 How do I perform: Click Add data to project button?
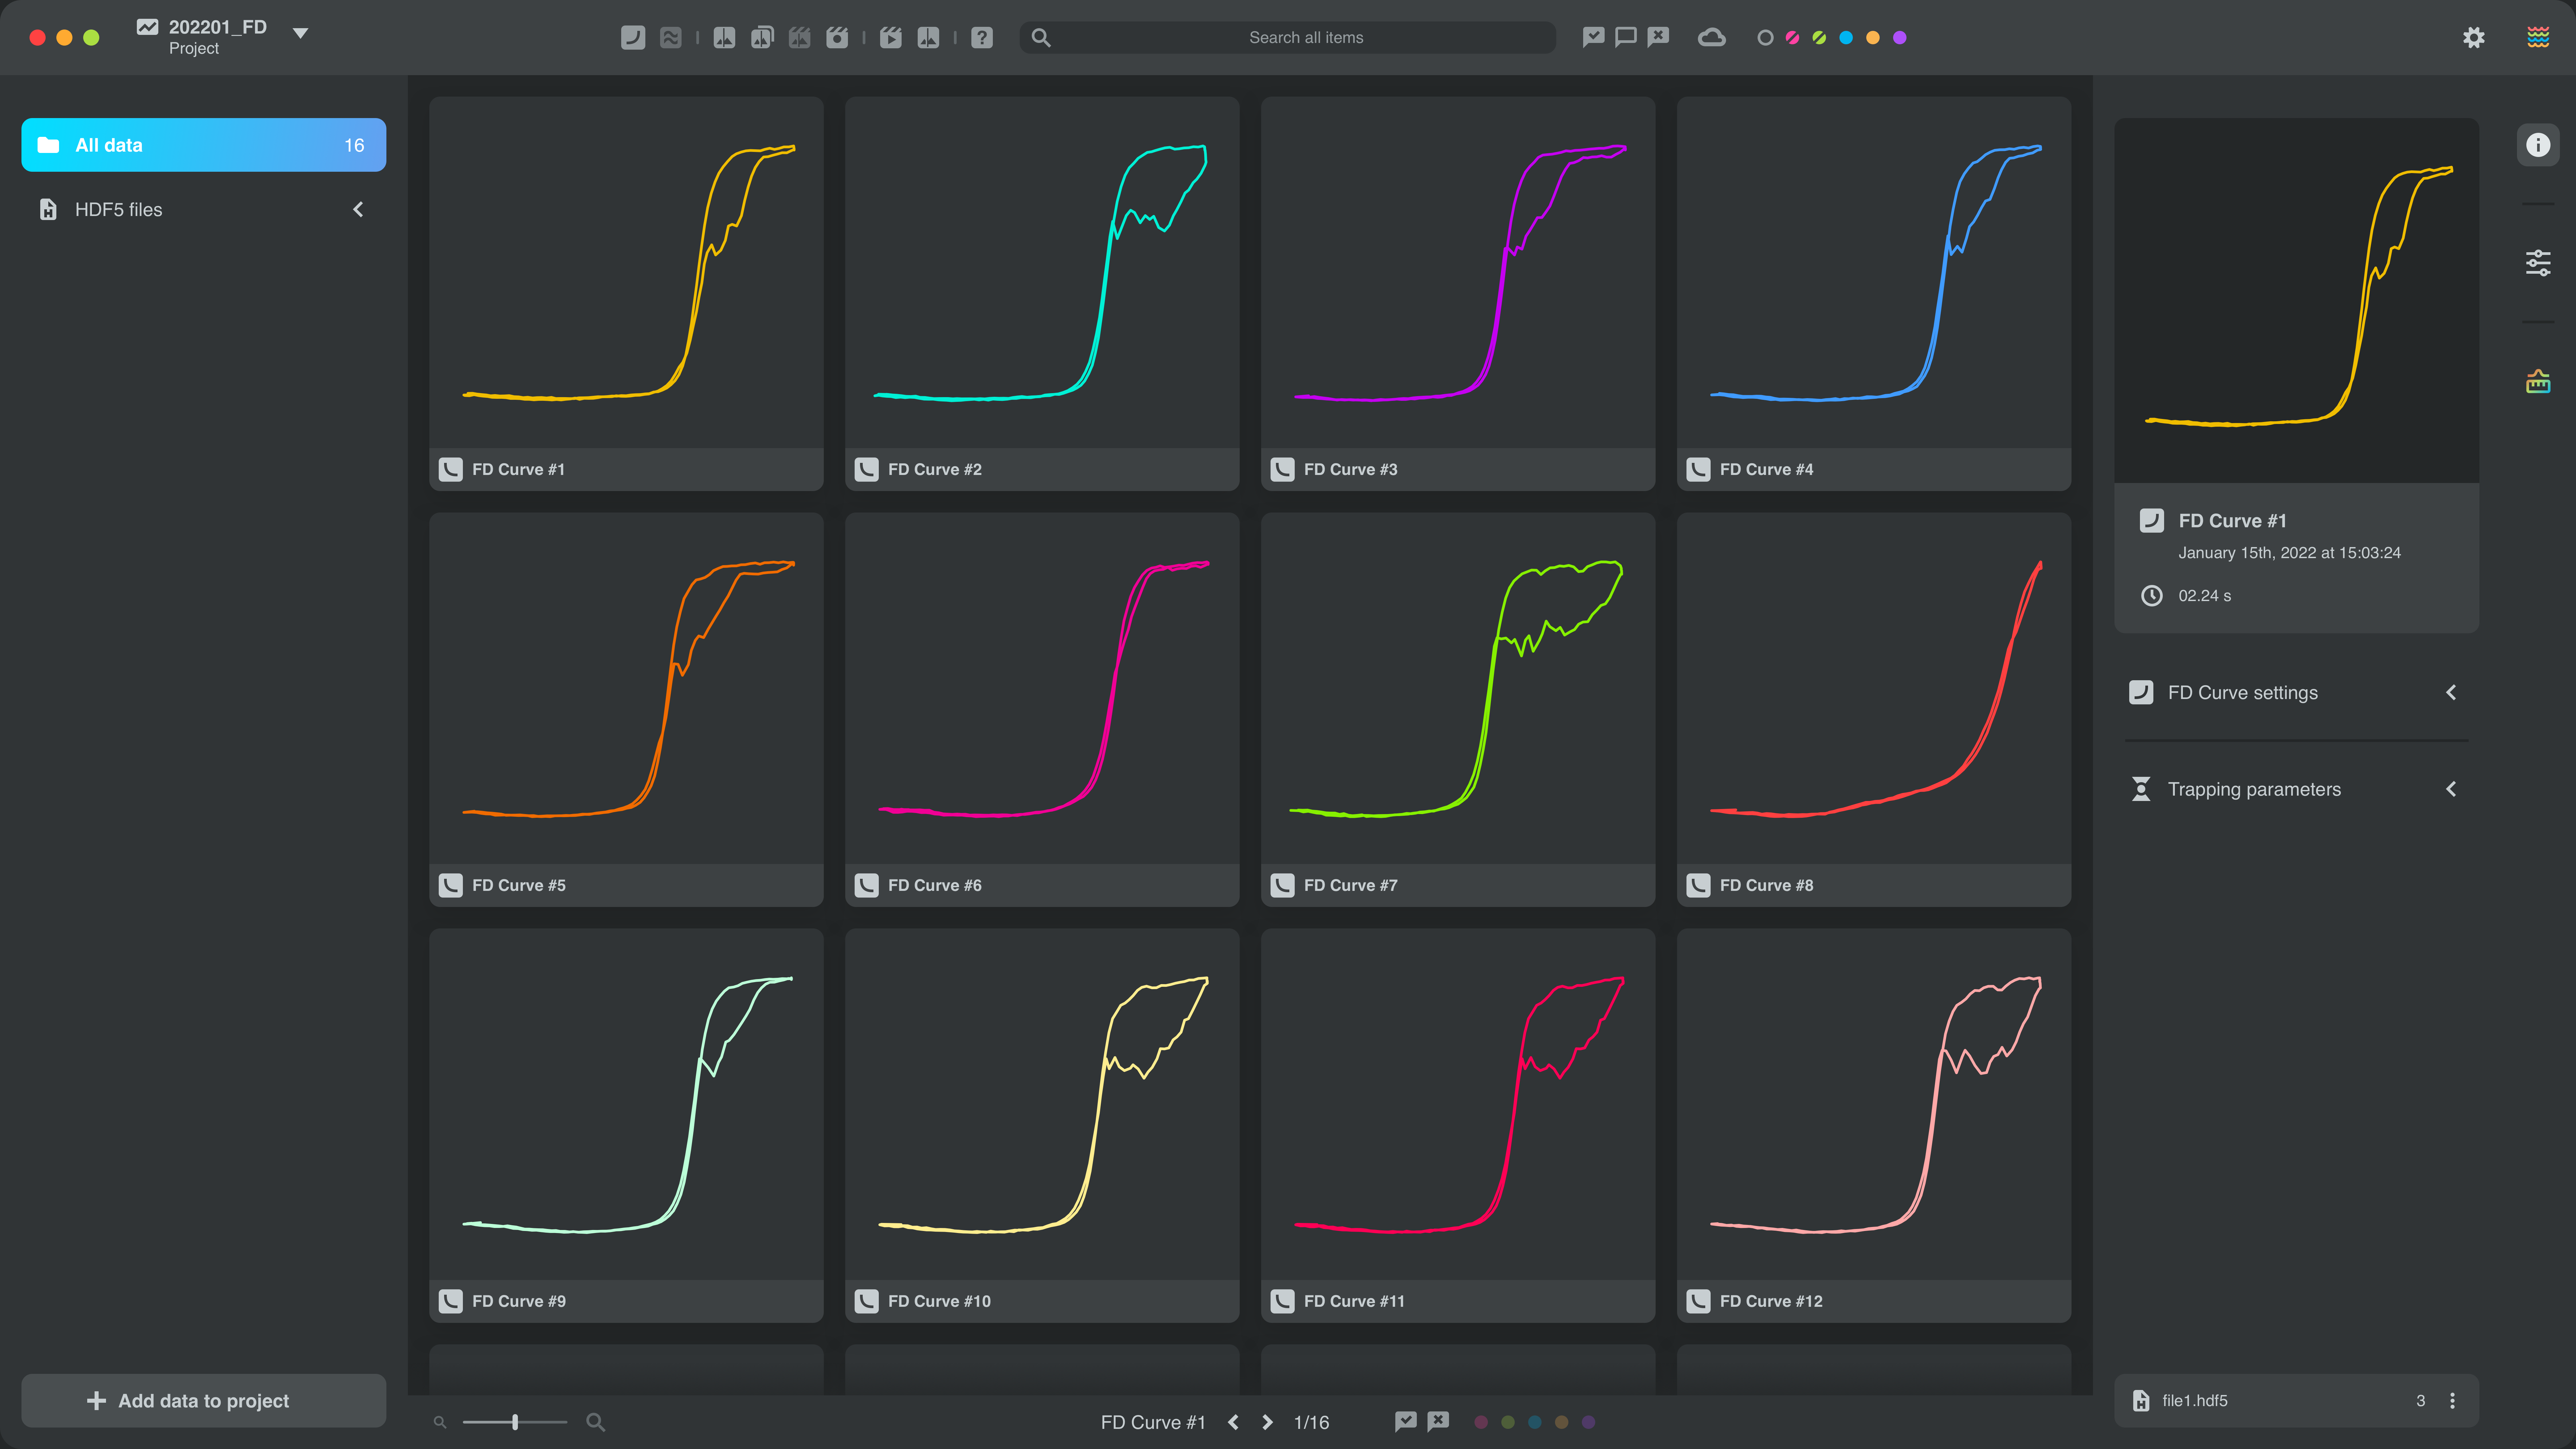[203, 1400]
